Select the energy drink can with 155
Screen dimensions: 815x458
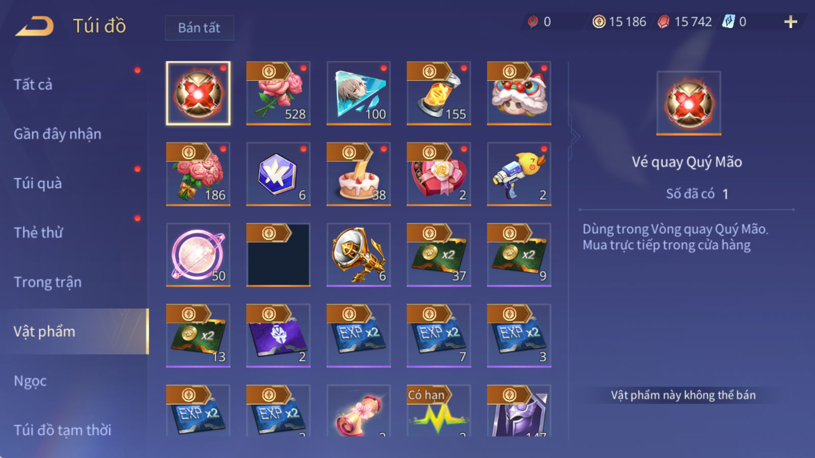coord(439,93)
